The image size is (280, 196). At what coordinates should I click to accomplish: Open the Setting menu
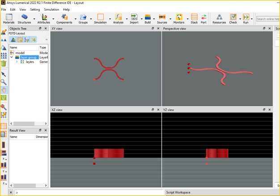point(35,9)
